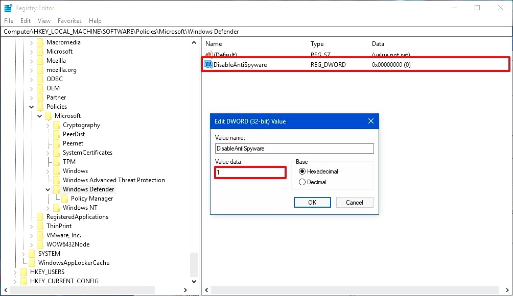Image resolution: width=513 pixels, height=296 pixels.
Task: Click the value pane scroll right arrow
Action: [x=507, y=290]
